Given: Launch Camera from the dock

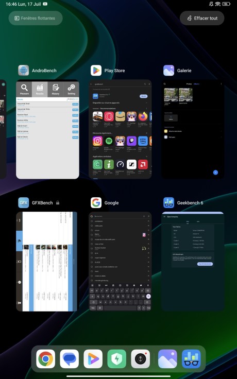Looking at the screenshot, I should tap(141, 359).
